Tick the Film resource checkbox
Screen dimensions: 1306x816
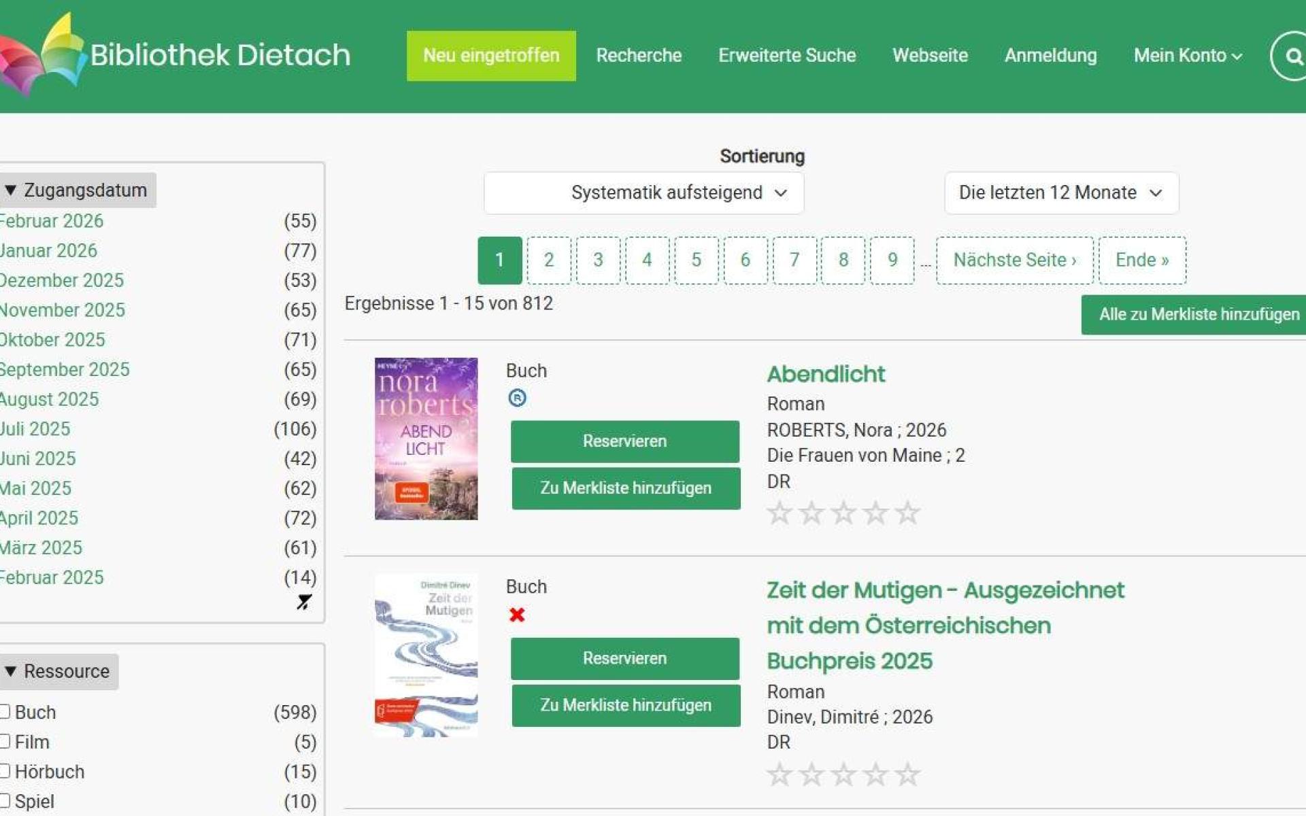tap(5, 741)
